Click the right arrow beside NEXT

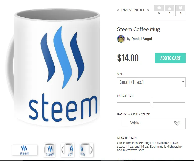(148, 10)
